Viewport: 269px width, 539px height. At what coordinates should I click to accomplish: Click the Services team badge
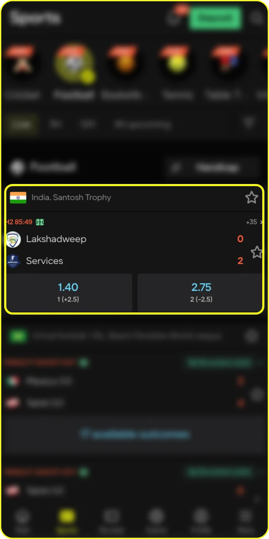point(13,261)
